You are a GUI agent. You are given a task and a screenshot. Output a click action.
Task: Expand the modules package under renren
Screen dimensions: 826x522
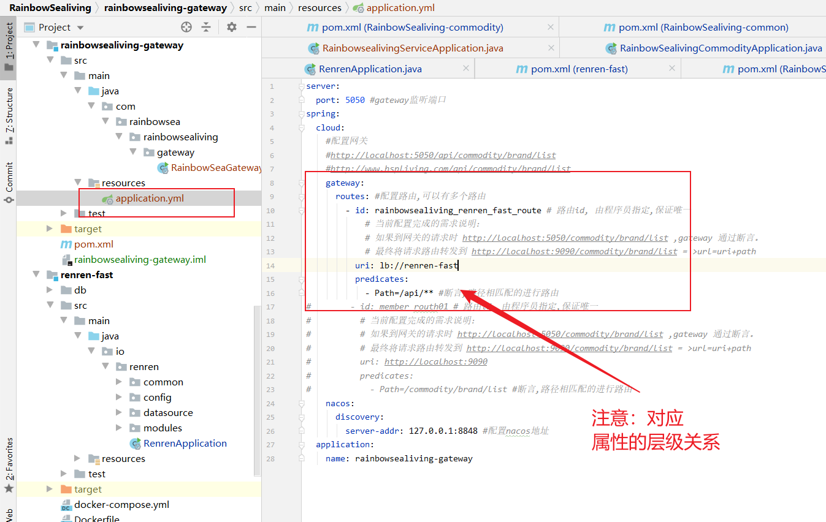120,428
